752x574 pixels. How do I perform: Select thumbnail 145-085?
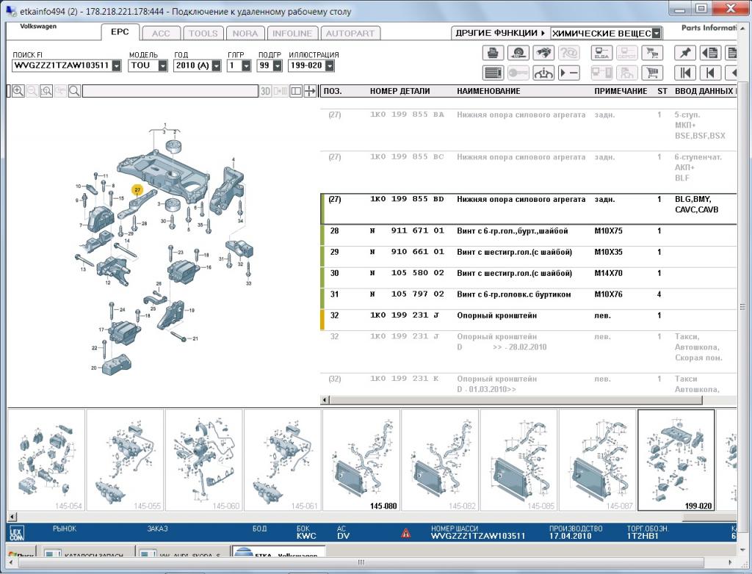click(x=518, y=460)
